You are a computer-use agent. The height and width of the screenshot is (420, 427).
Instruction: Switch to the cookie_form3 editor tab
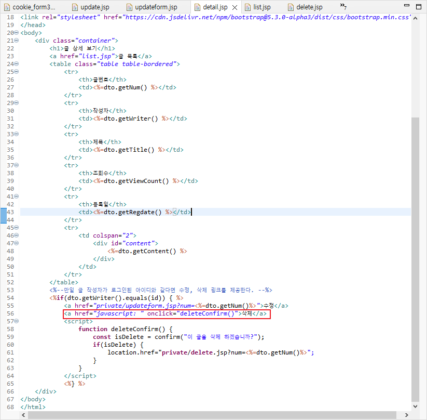[30, 7]
